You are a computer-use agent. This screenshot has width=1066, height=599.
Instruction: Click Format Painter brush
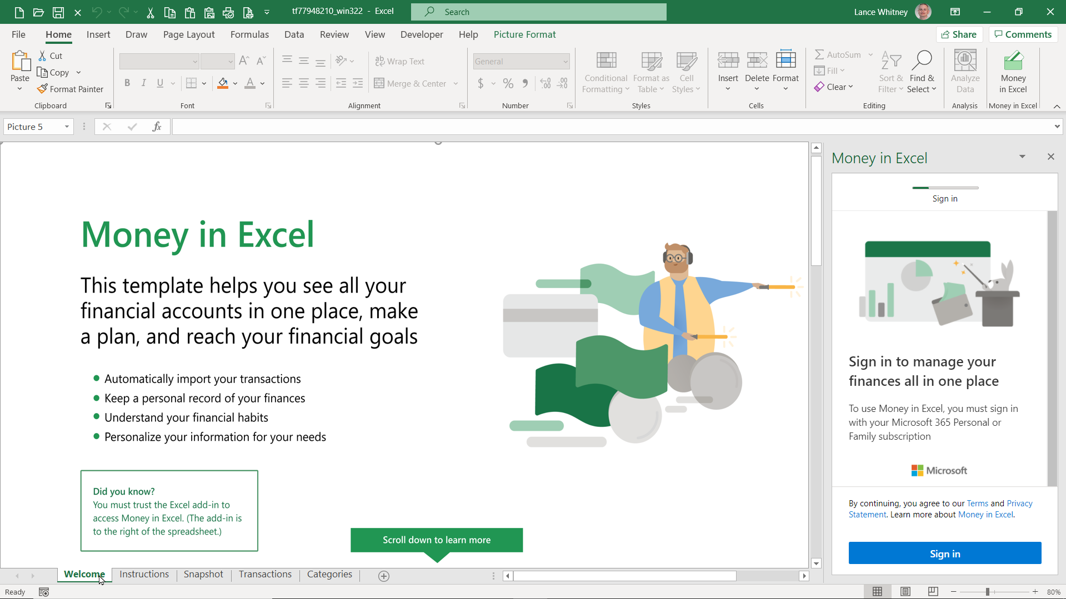pos(42,89)
